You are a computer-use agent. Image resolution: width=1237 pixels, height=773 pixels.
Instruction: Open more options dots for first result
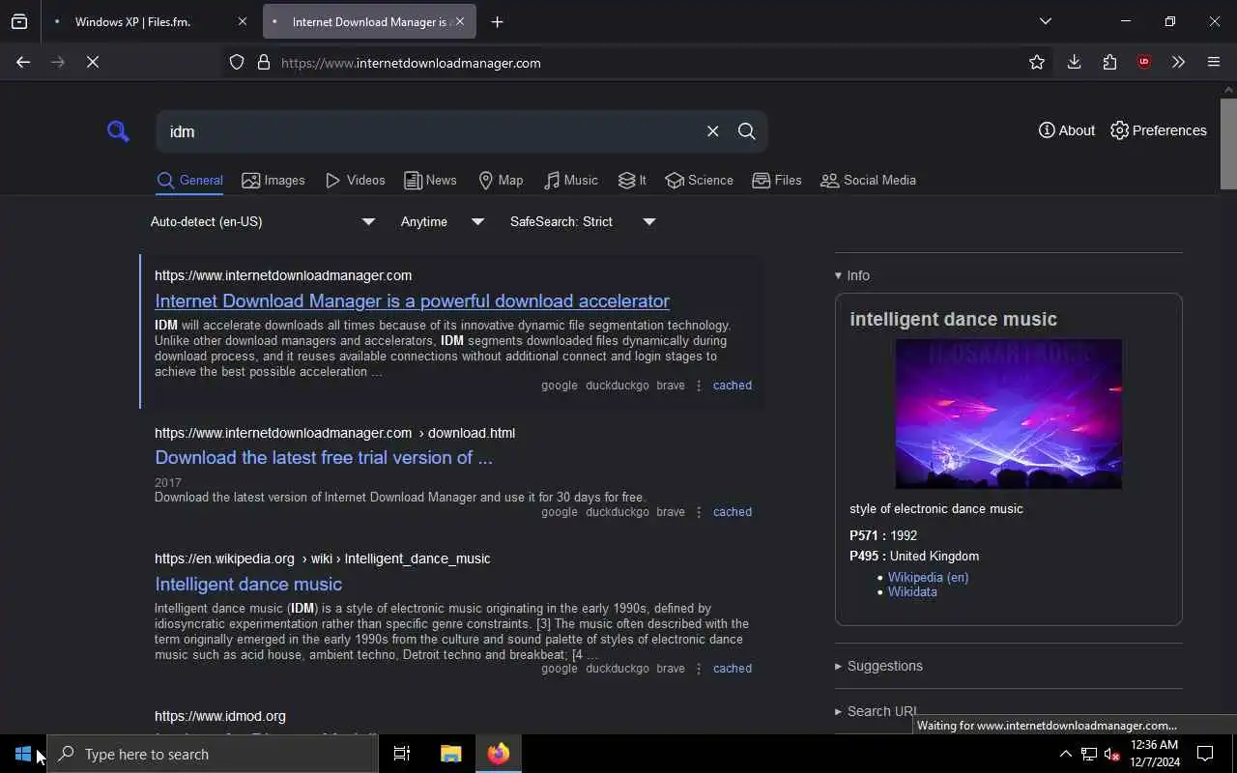(x=699, y=386)
